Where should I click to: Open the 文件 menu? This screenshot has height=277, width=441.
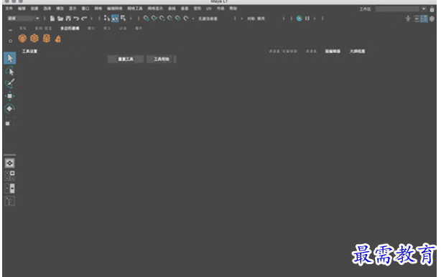(x=9, y=9)
